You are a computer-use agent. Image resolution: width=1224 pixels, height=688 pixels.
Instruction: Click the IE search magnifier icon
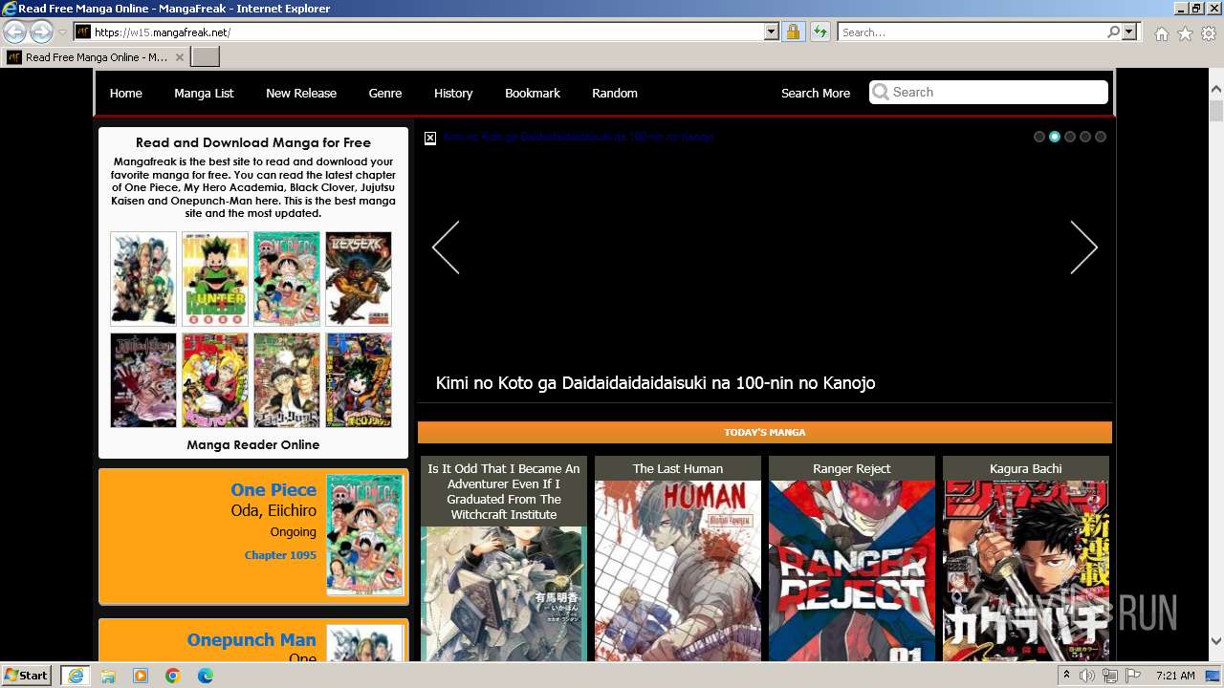[1113, 32]
